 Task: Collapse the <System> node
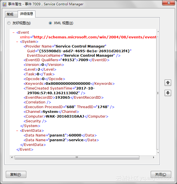[17, 42]
